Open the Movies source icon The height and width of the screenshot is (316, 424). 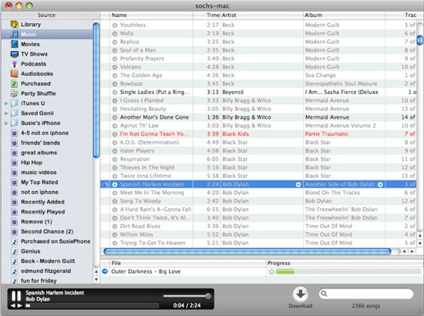click(15, 44)
